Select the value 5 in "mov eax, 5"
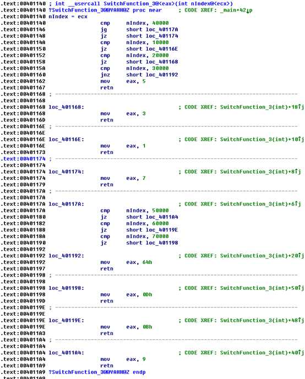This screenshot has height=379, width=305. (x=144, y=81)
